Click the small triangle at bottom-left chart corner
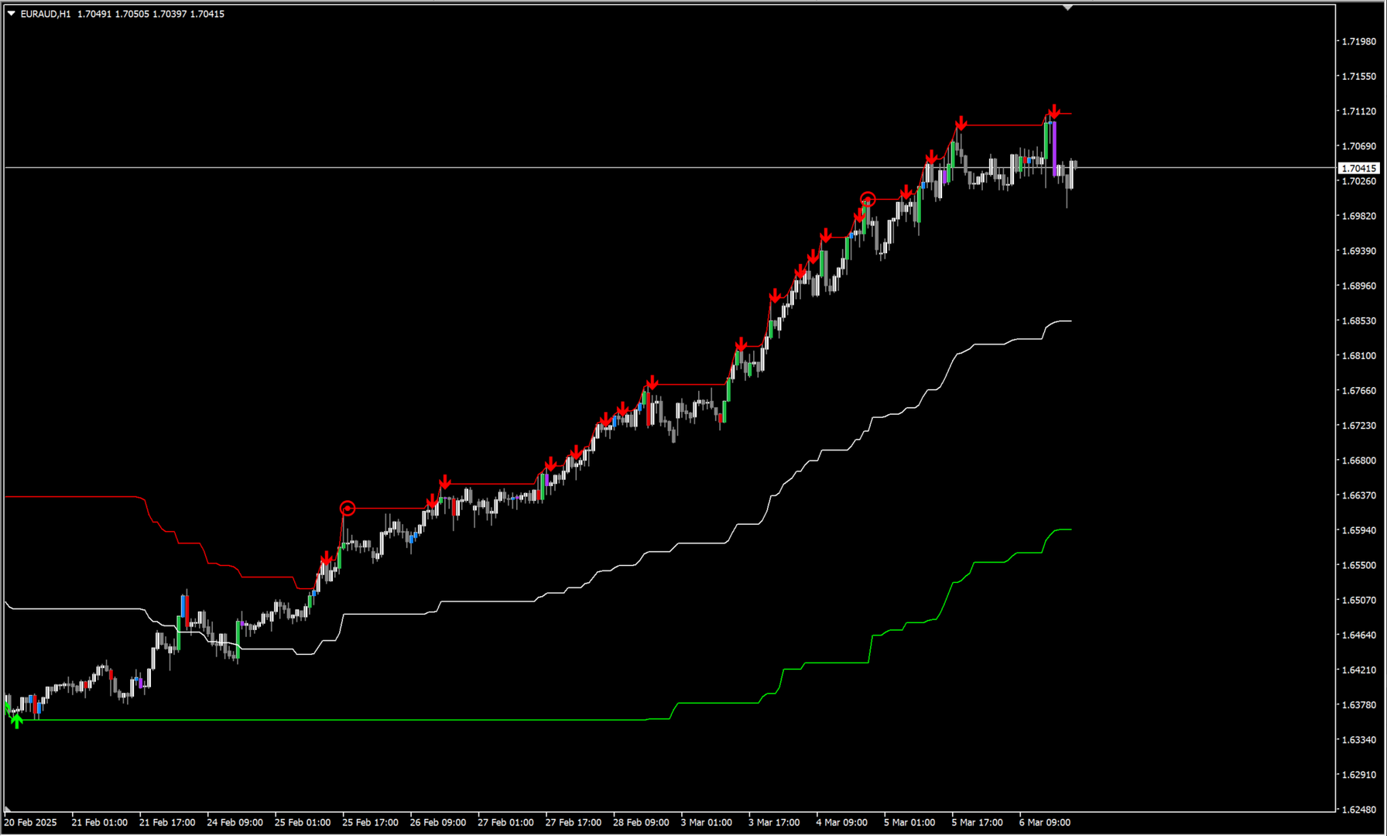 (x=8, y=809)
